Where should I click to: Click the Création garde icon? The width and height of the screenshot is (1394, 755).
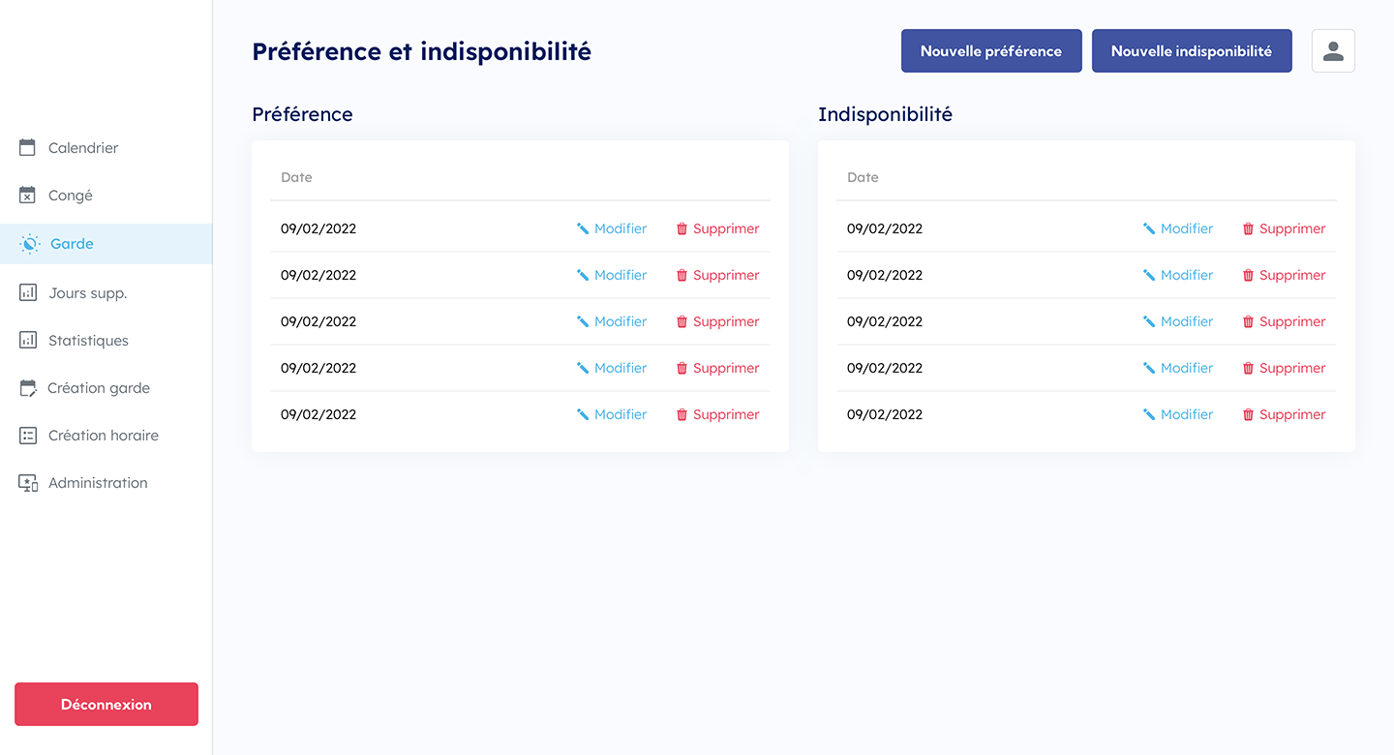click(x=28, y=388)
